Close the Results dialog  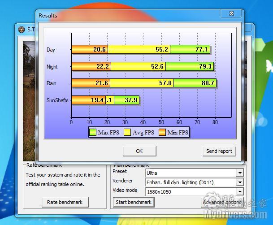231,13
